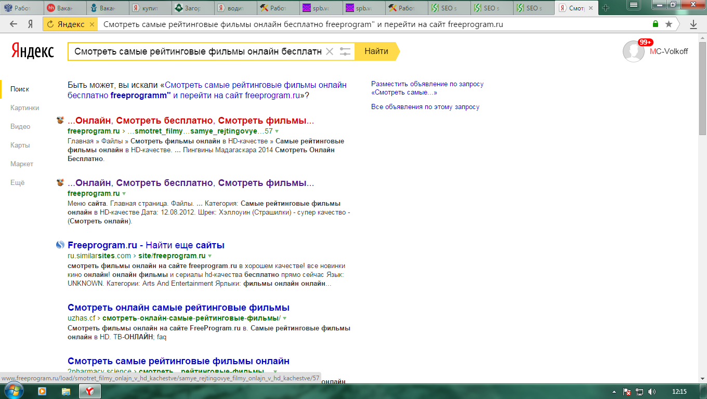The width and height of the screenshot is (707, 399).
Task: Click Yandex browser taskbar button
Action: click(x=89, y=391)
